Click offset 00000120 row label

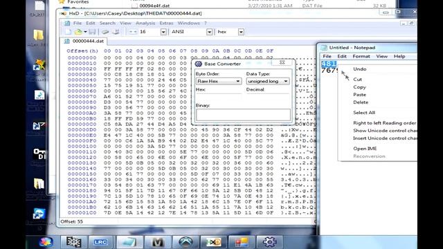[x=82, y=158]
